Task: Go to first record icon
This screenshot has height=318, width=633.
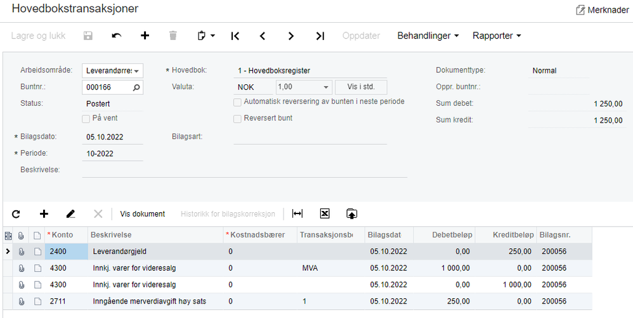Action: click(235, 36)
